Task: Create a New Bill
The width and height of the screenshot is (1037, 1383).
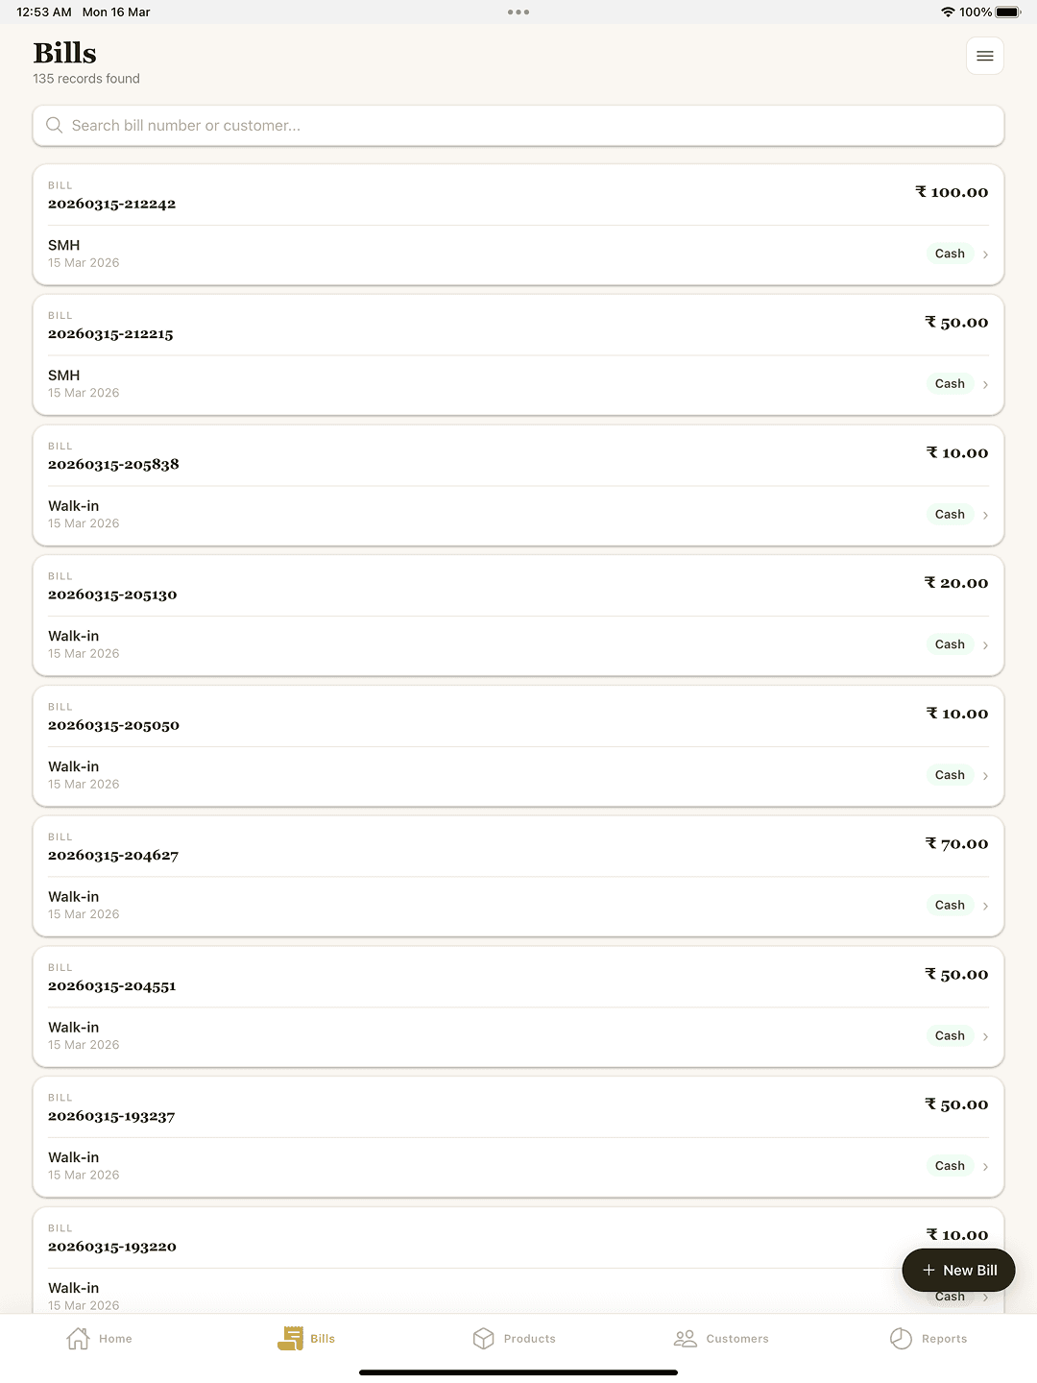Action: point(958,1270)
